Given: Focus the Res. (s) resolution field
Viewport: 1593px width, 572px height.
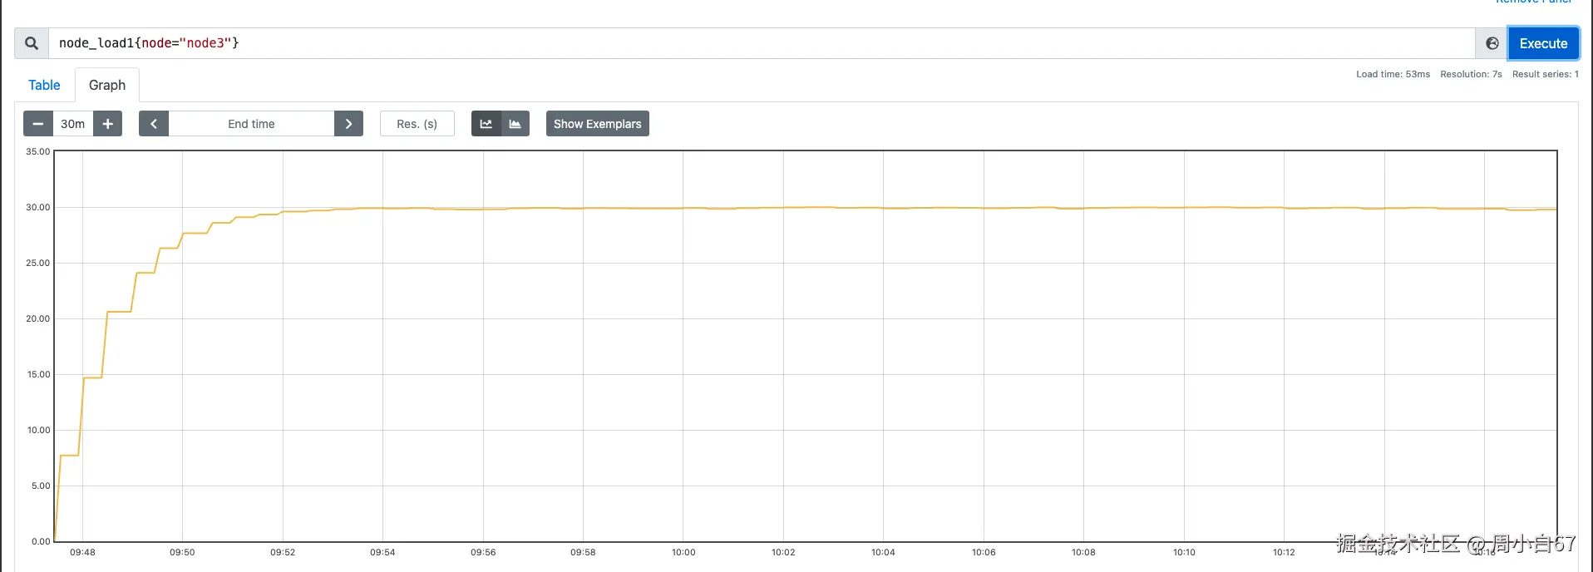Looking at the screenshot, I should click(x=417, y=124).
